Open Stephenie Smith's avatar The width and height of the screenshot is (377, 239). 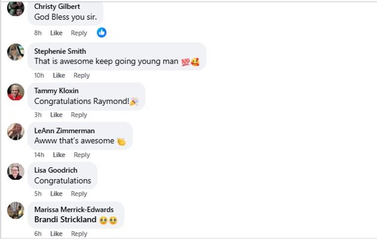(x=16, y=52)
